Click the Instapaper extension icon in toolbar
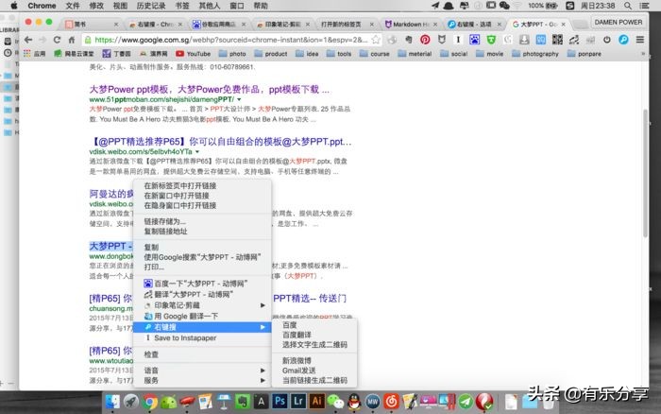This screenshot has width=661, height=414. click(458, 40)
